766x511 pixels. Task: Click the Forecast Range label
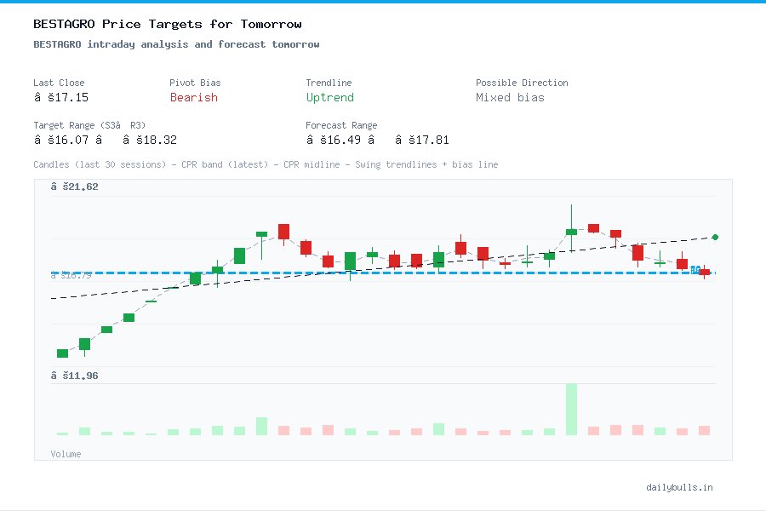click(x=341, y=125)
